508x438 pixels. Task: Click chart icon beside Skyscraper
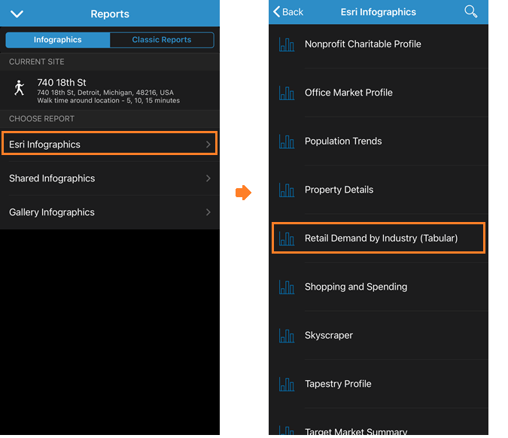pos(287,336)
